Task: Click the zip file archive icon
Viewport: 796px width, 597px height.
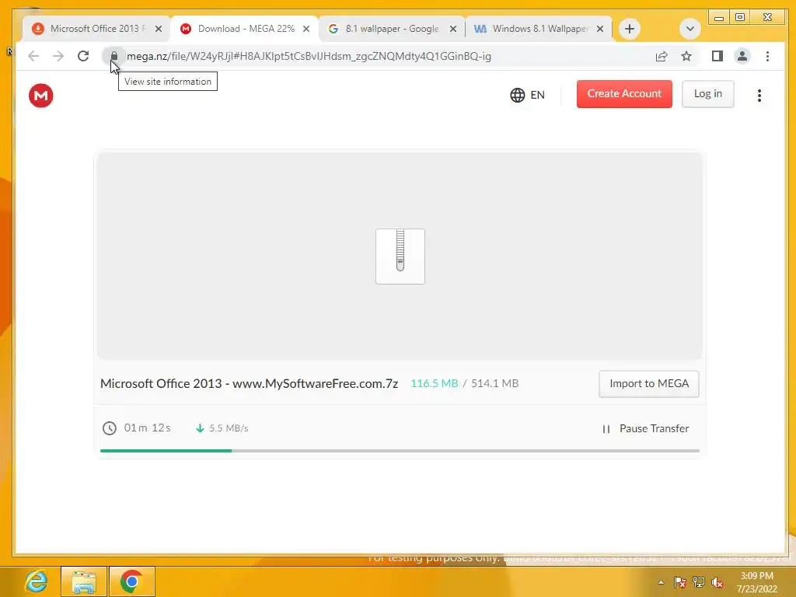Action: point(400,257)
